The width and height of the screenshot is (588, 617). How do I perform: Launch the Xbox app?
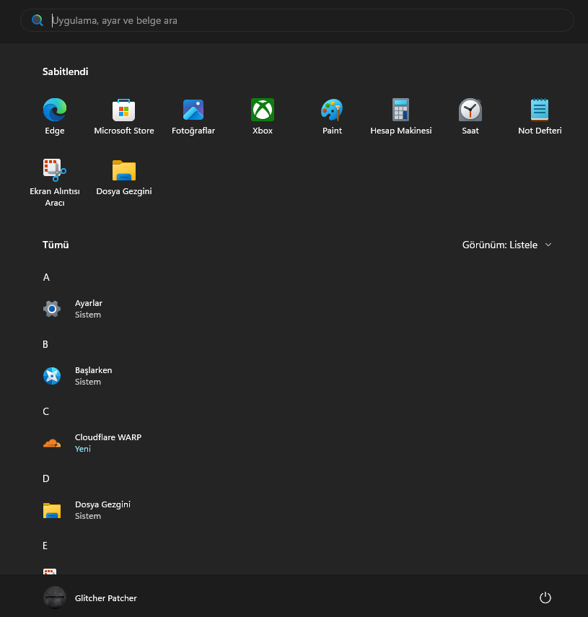[263, 116]
